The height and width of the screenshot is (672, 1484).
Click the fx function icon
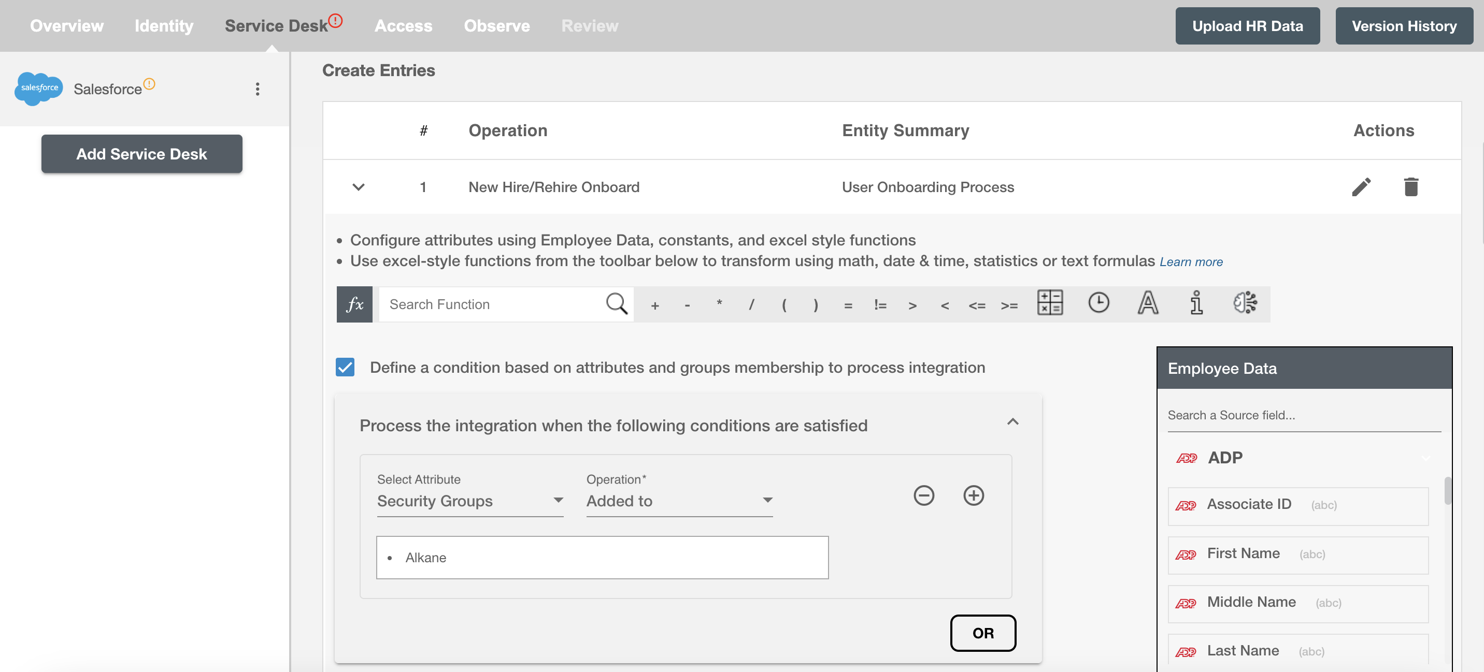click(354, 304)
